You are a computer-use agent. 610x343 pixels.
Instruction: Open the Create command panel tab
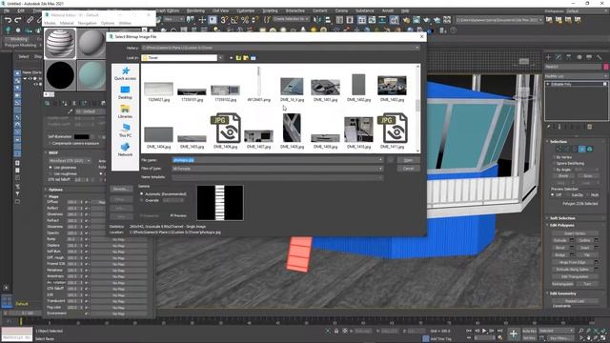coord(549,57)
